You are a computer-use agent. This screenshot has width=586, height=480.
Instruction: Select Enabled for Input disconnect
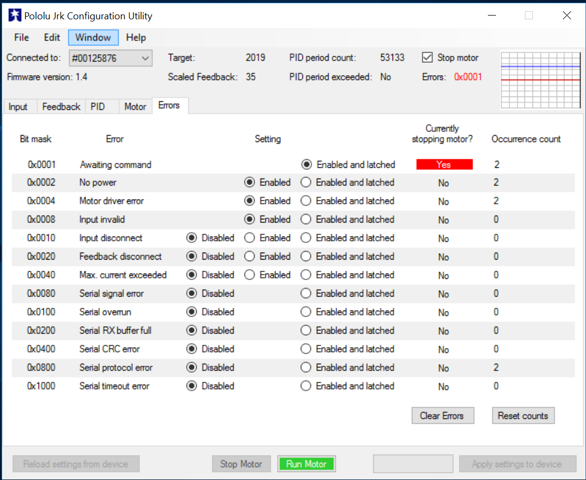pos(267,238)
